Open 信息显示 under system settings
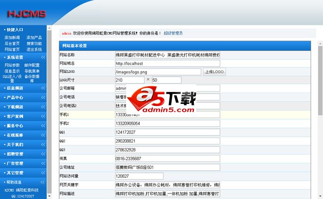The width and height of the screenshot is (323, 199). click(12, 71)
